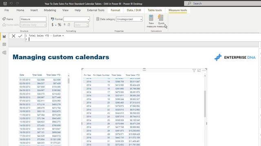Viewport: 261px width, 146px height.
Task: Click the Redo arrow icon
Action: [x=17, y=4]
